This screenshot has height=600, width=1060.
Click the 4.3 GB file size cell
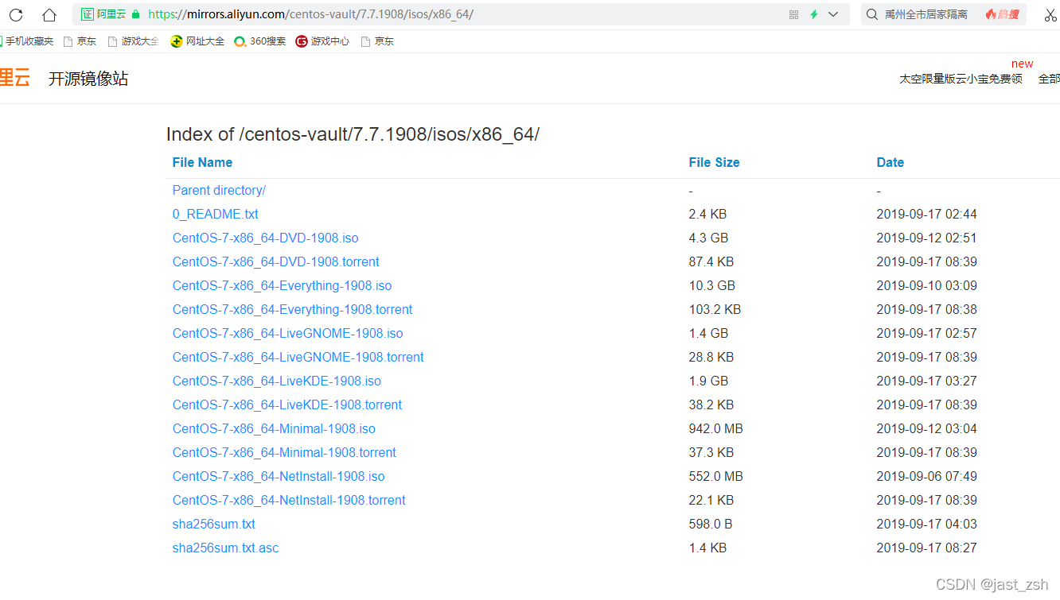click(x=708, y=238)
